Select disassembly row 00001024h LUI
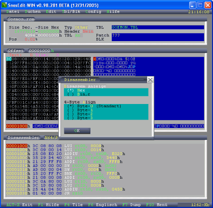The image size is (213, 208). pos(55,181)
